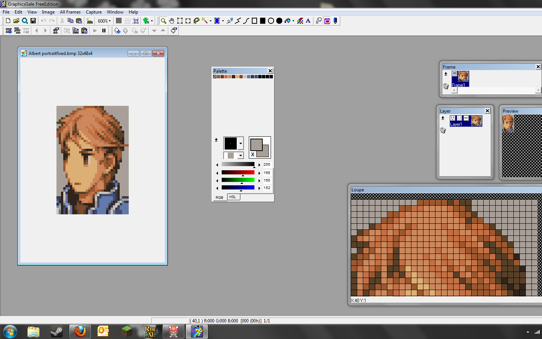Toggle pixel grid display
The width and height of the screenshot is (542, 339).
tap(119, 21)
